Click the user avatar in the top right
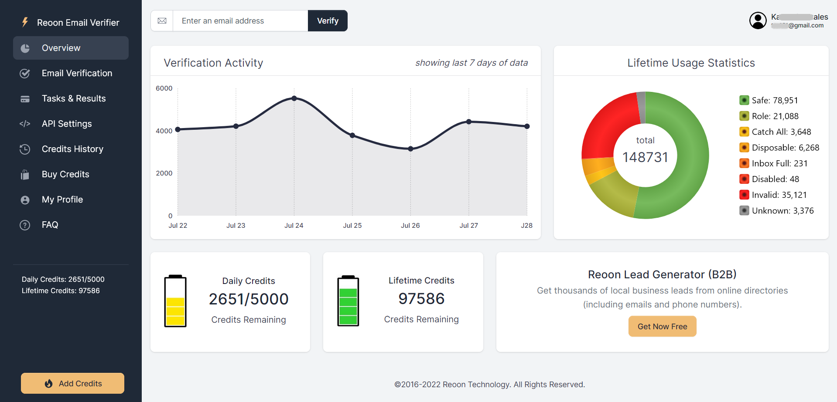837x402 pixels. tap(758, 20)
